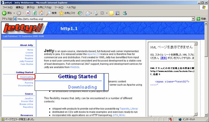The width and height of the screenshot is (209, 122).
Task: Follow the Liferay link
Action: [x=134, y=109]
